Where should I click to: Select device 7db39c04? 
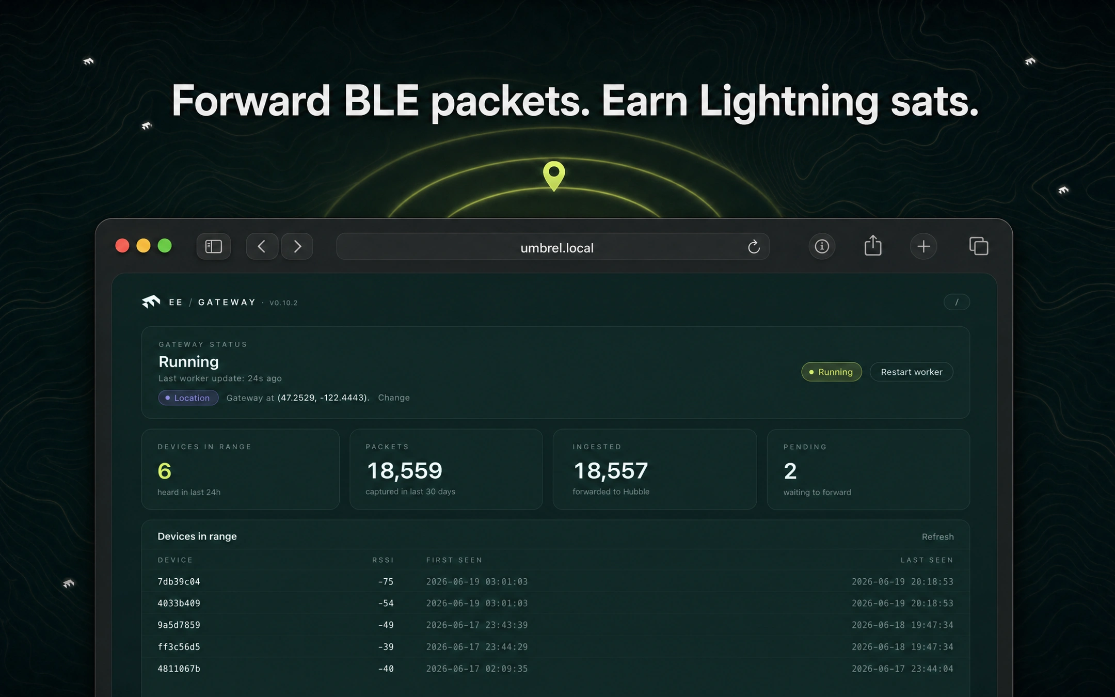pyautogui.click(x=179, y=581)
